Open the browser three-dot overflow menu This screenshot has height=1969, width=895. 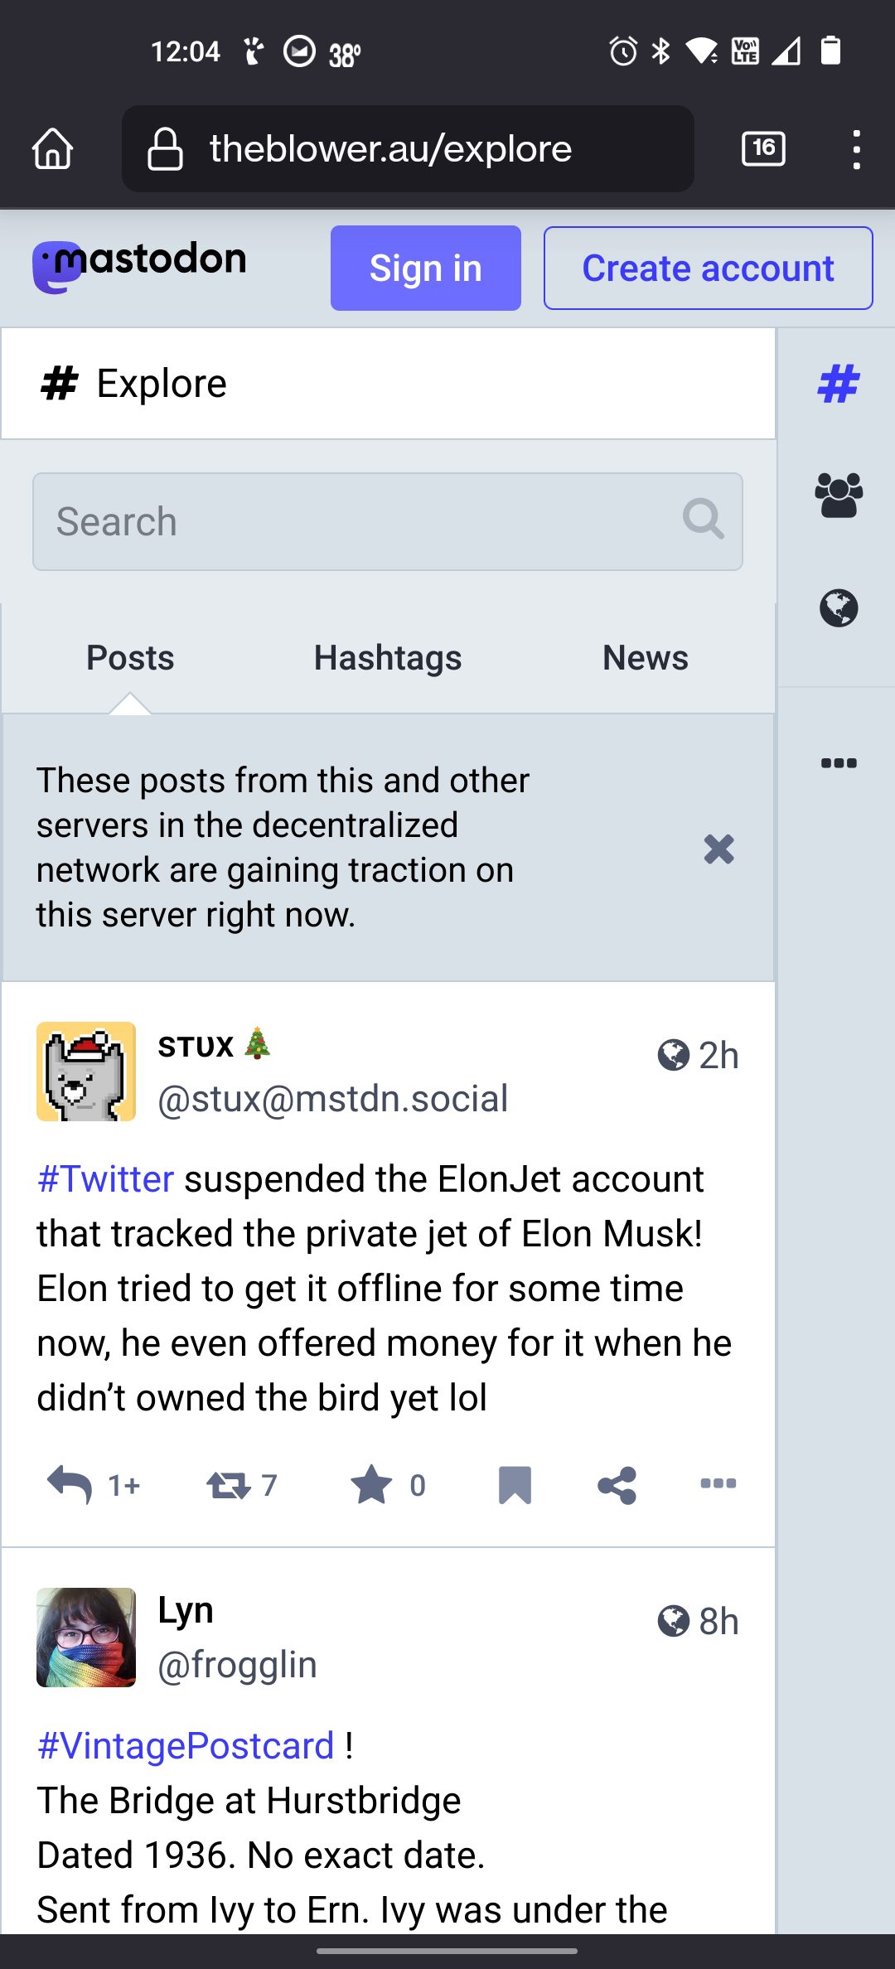(857, 149)
